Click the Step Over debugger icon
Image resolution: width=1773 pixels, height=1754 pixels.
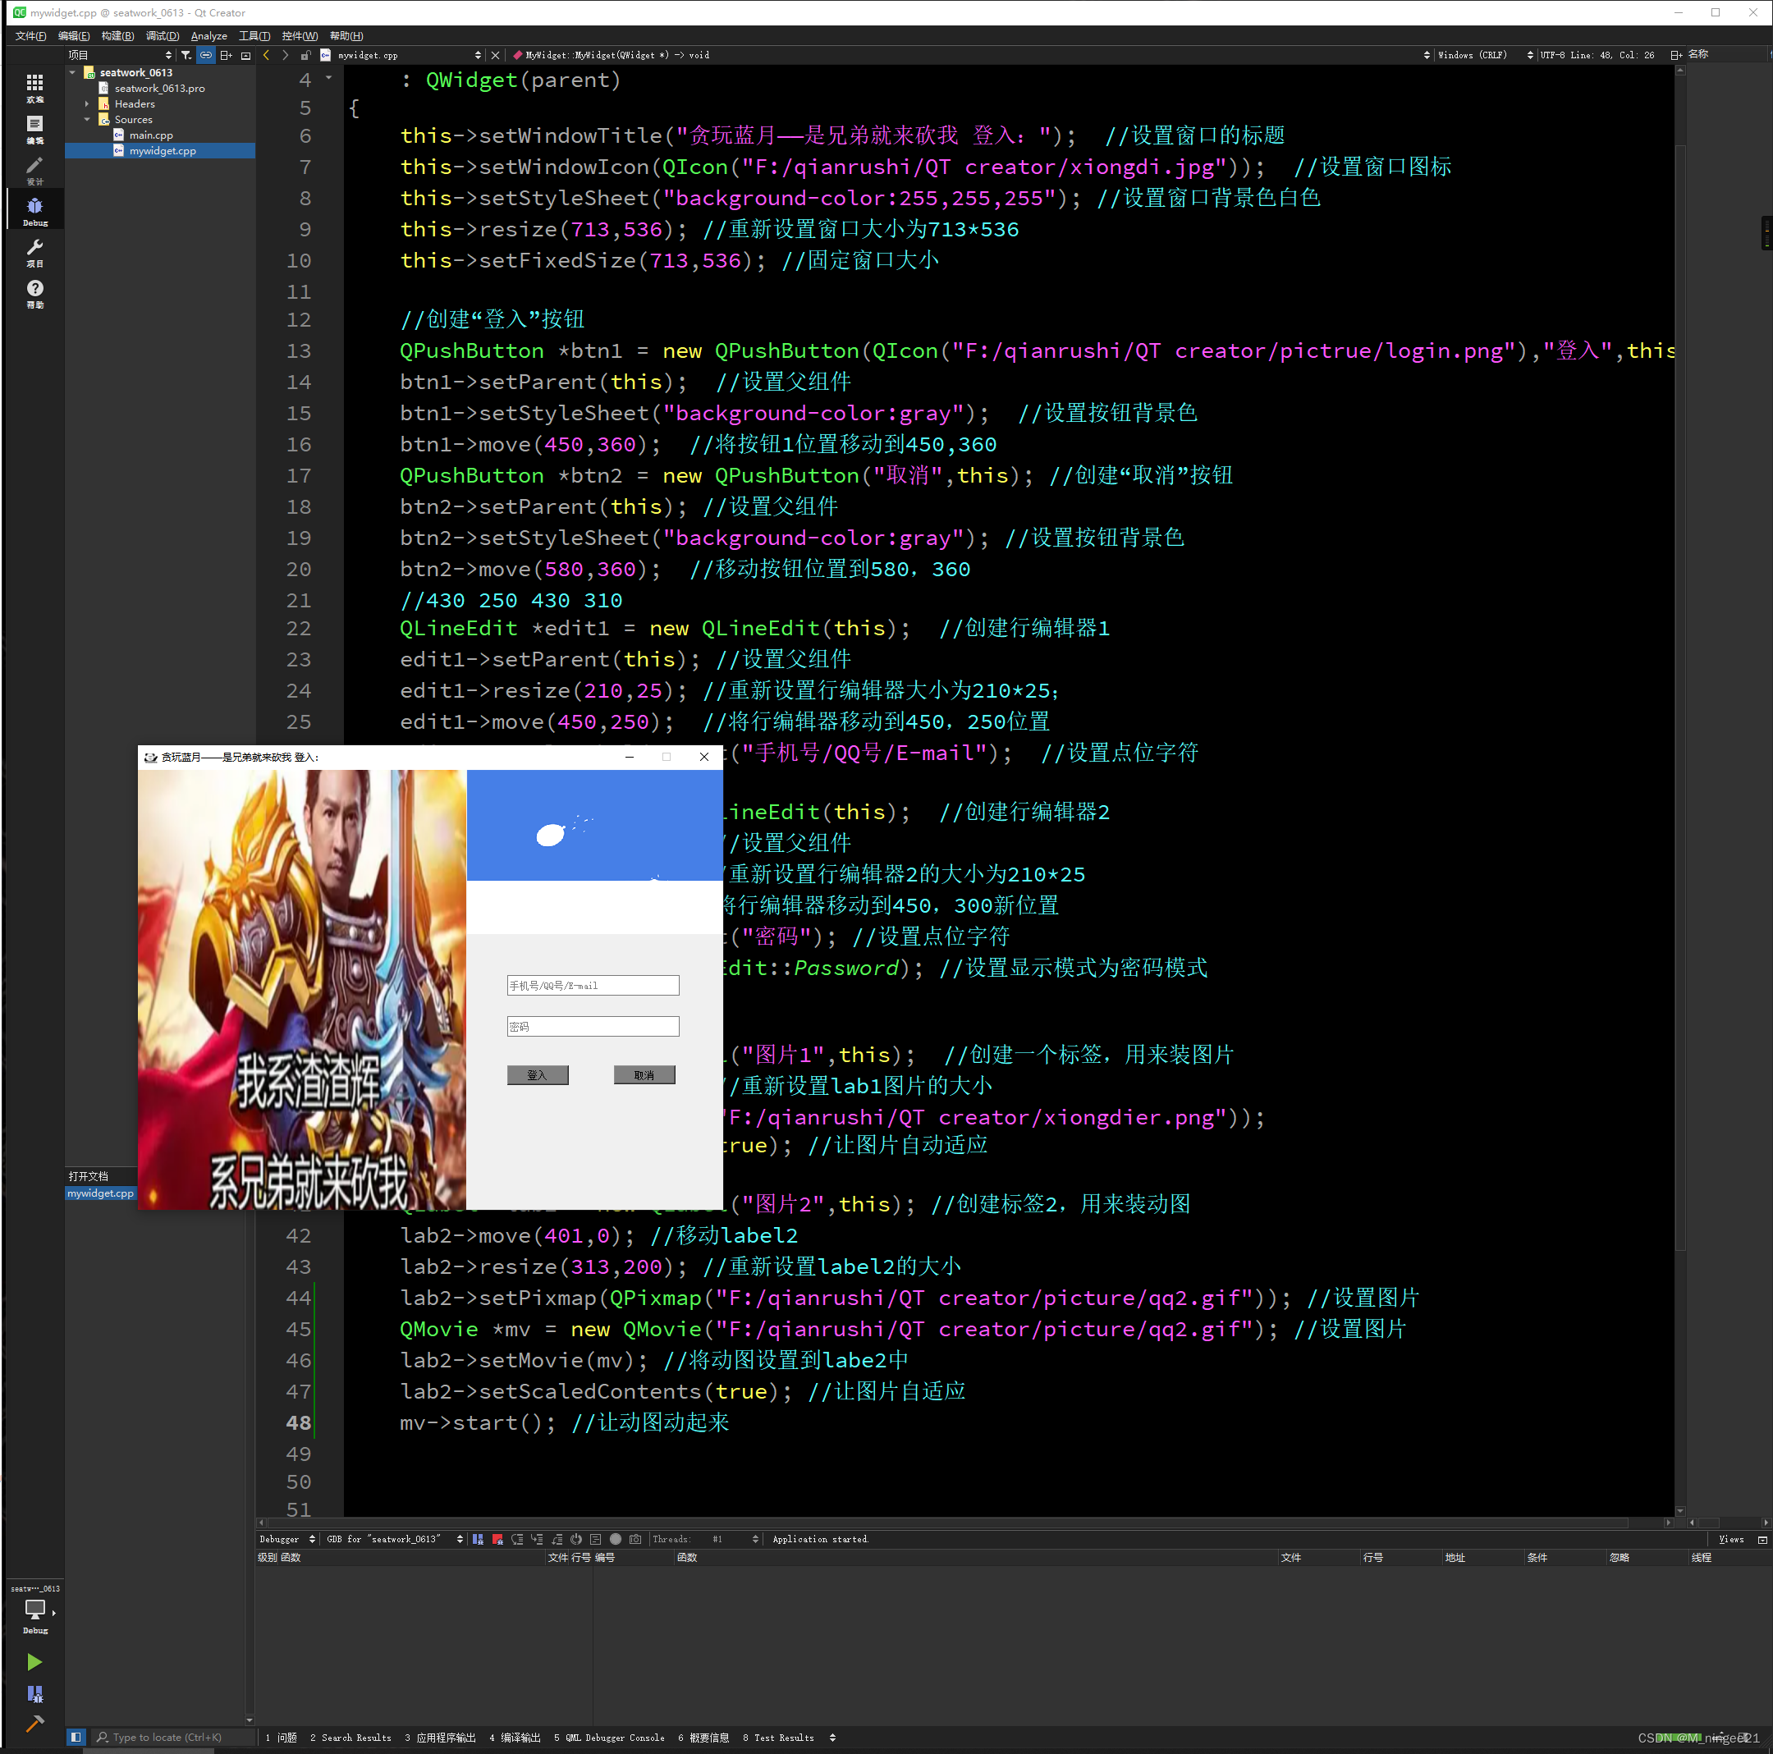(518, 1539)
